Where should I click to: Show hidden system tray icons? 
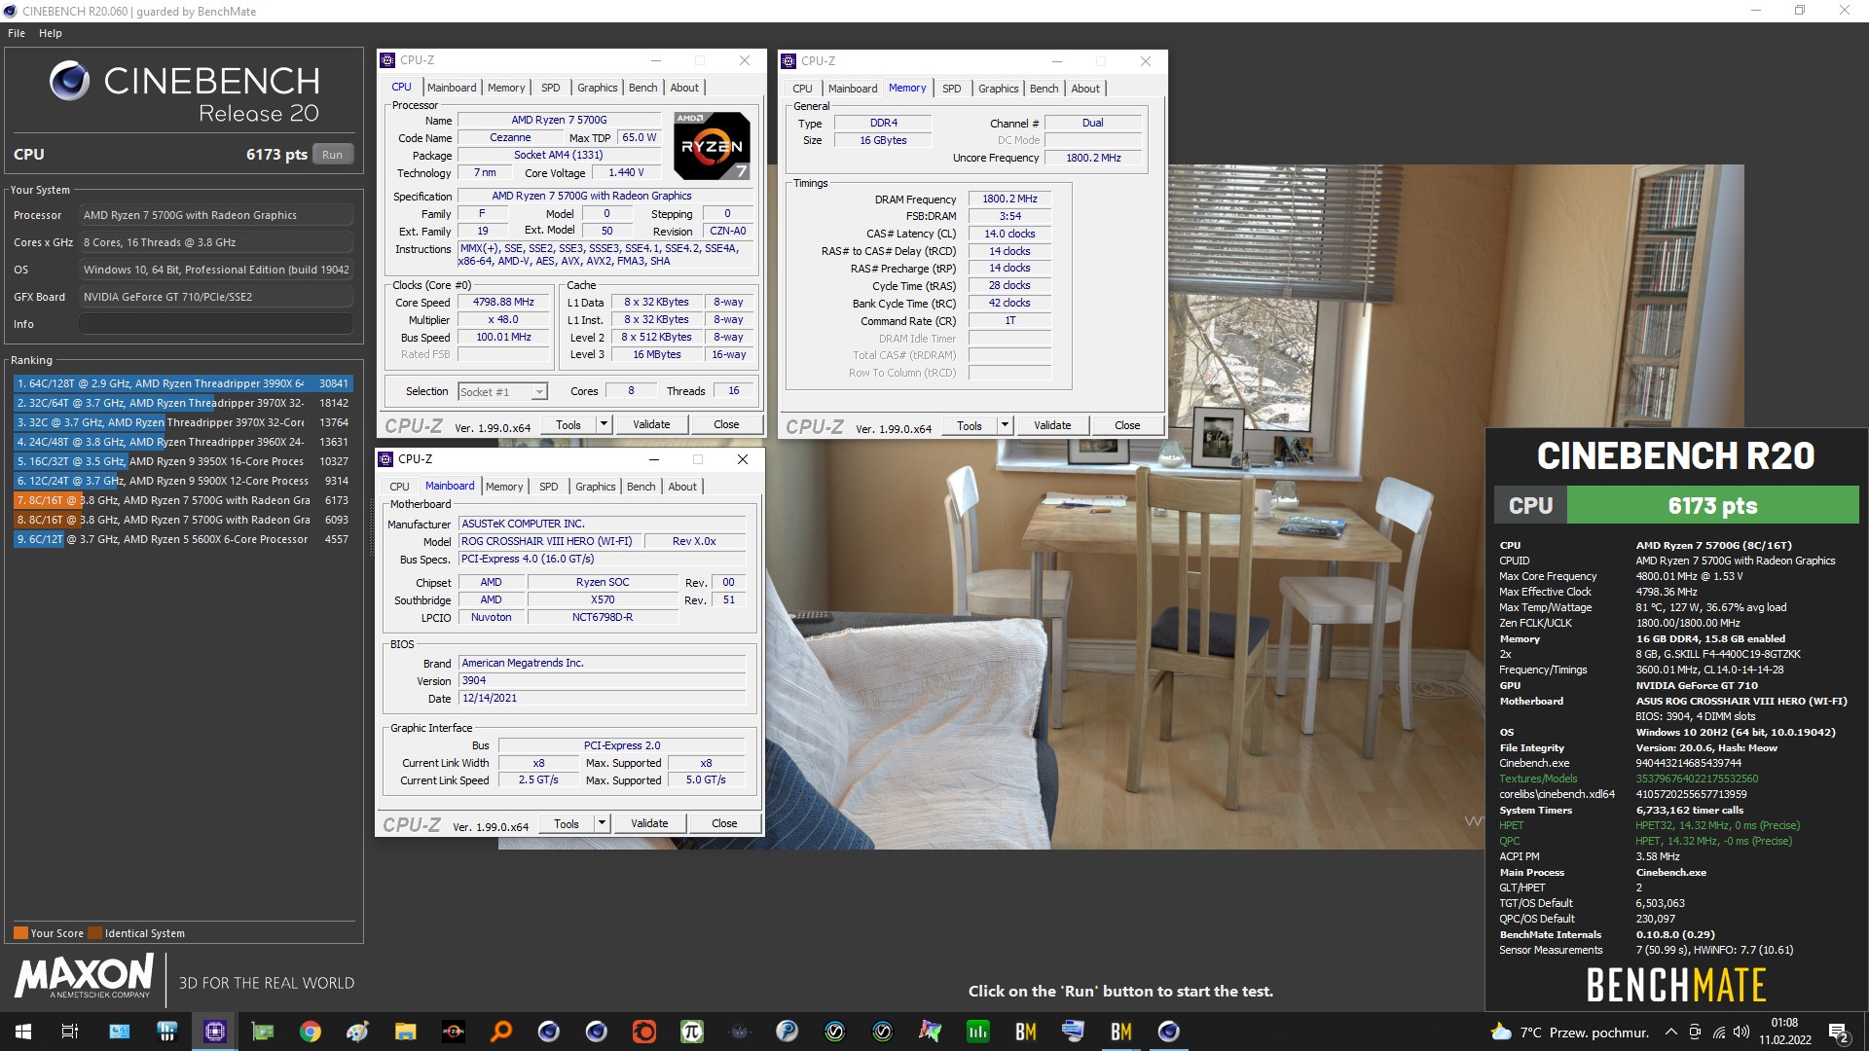1670,1033
